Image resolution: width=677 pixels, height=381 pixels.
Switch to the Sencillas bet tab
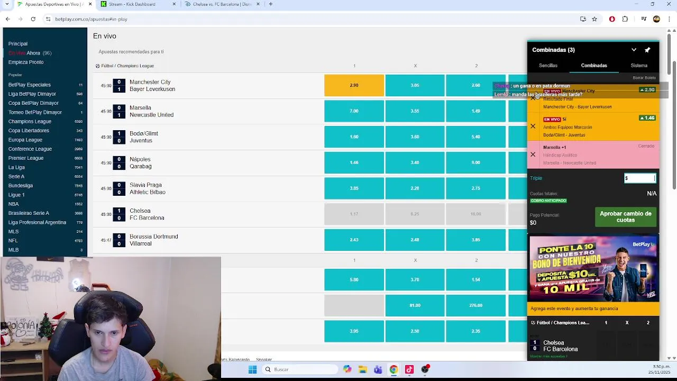548,66
